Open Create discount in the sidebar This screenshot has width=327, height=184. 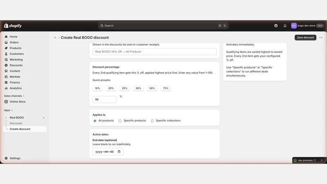pos(25,129)
